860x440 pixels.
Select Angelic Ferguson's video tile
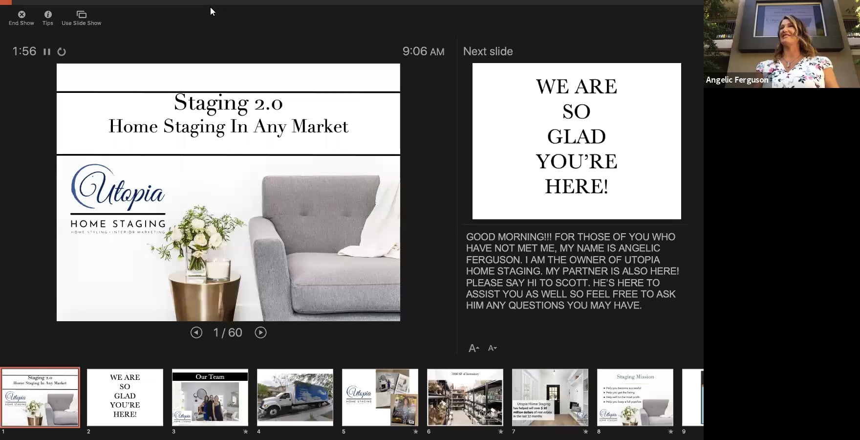tap(782, 44)
